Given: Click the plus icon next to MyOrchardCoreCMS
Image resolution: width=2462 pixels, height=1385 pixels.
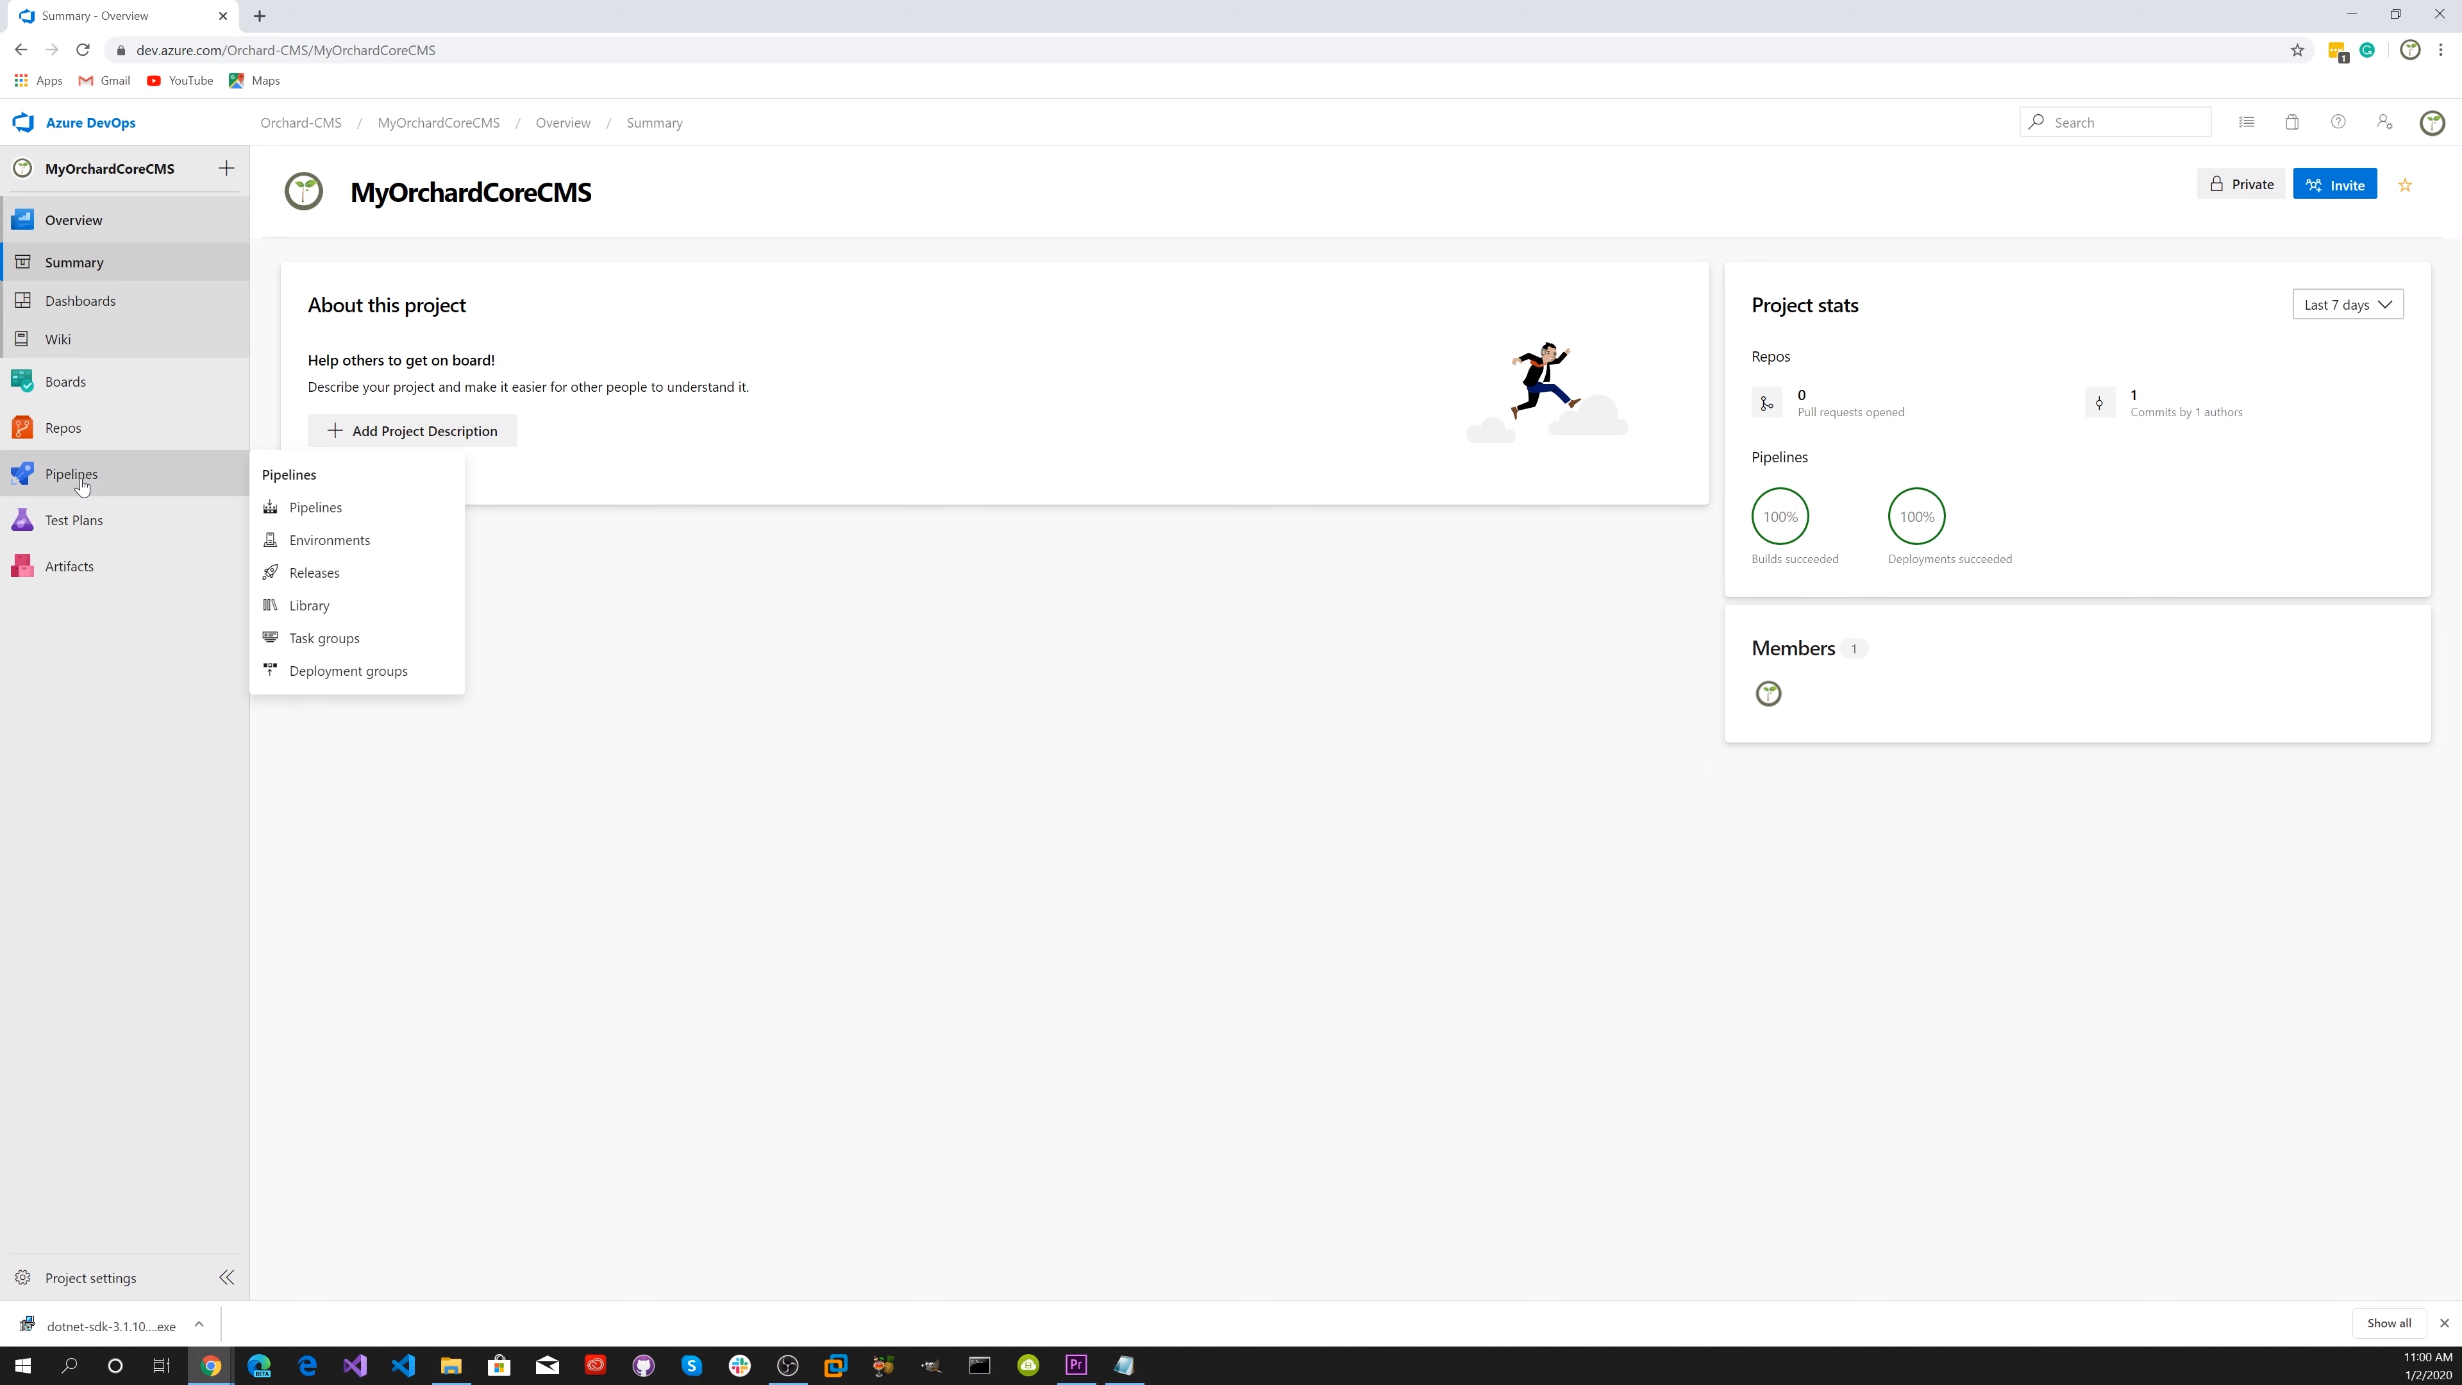Looking at the screenshot, I should point(226,168).
